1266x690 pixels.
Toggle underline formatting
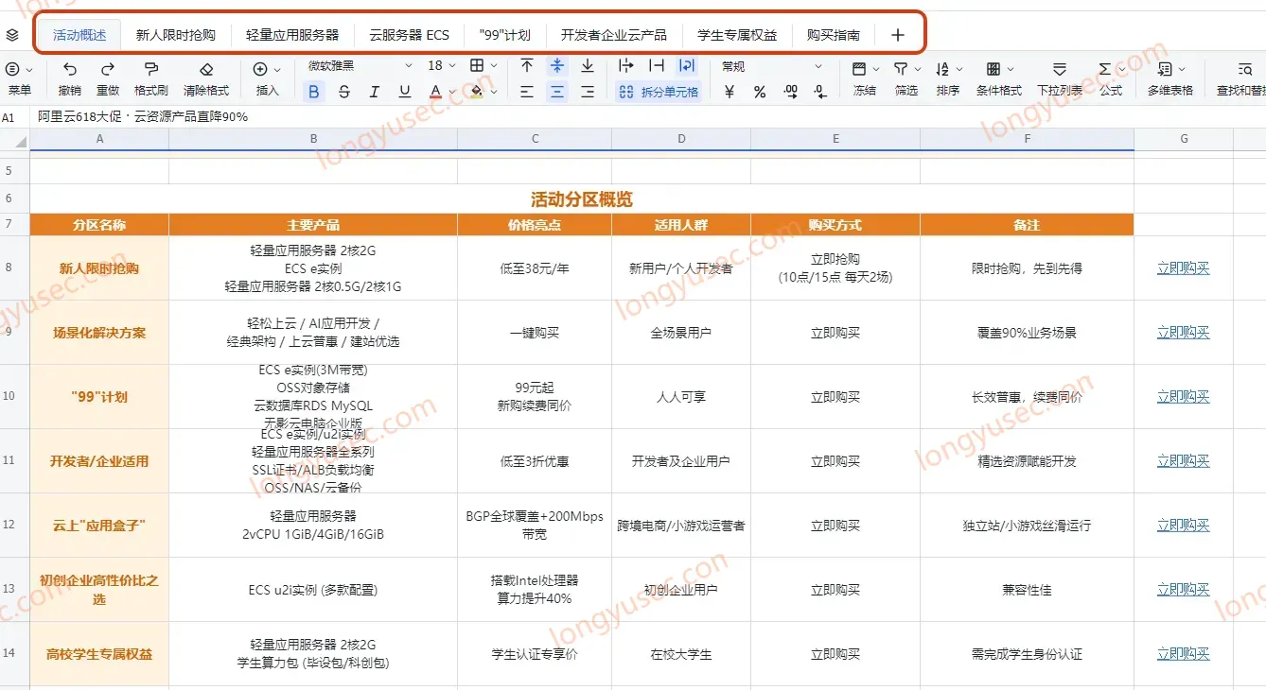tap(405, 92)
